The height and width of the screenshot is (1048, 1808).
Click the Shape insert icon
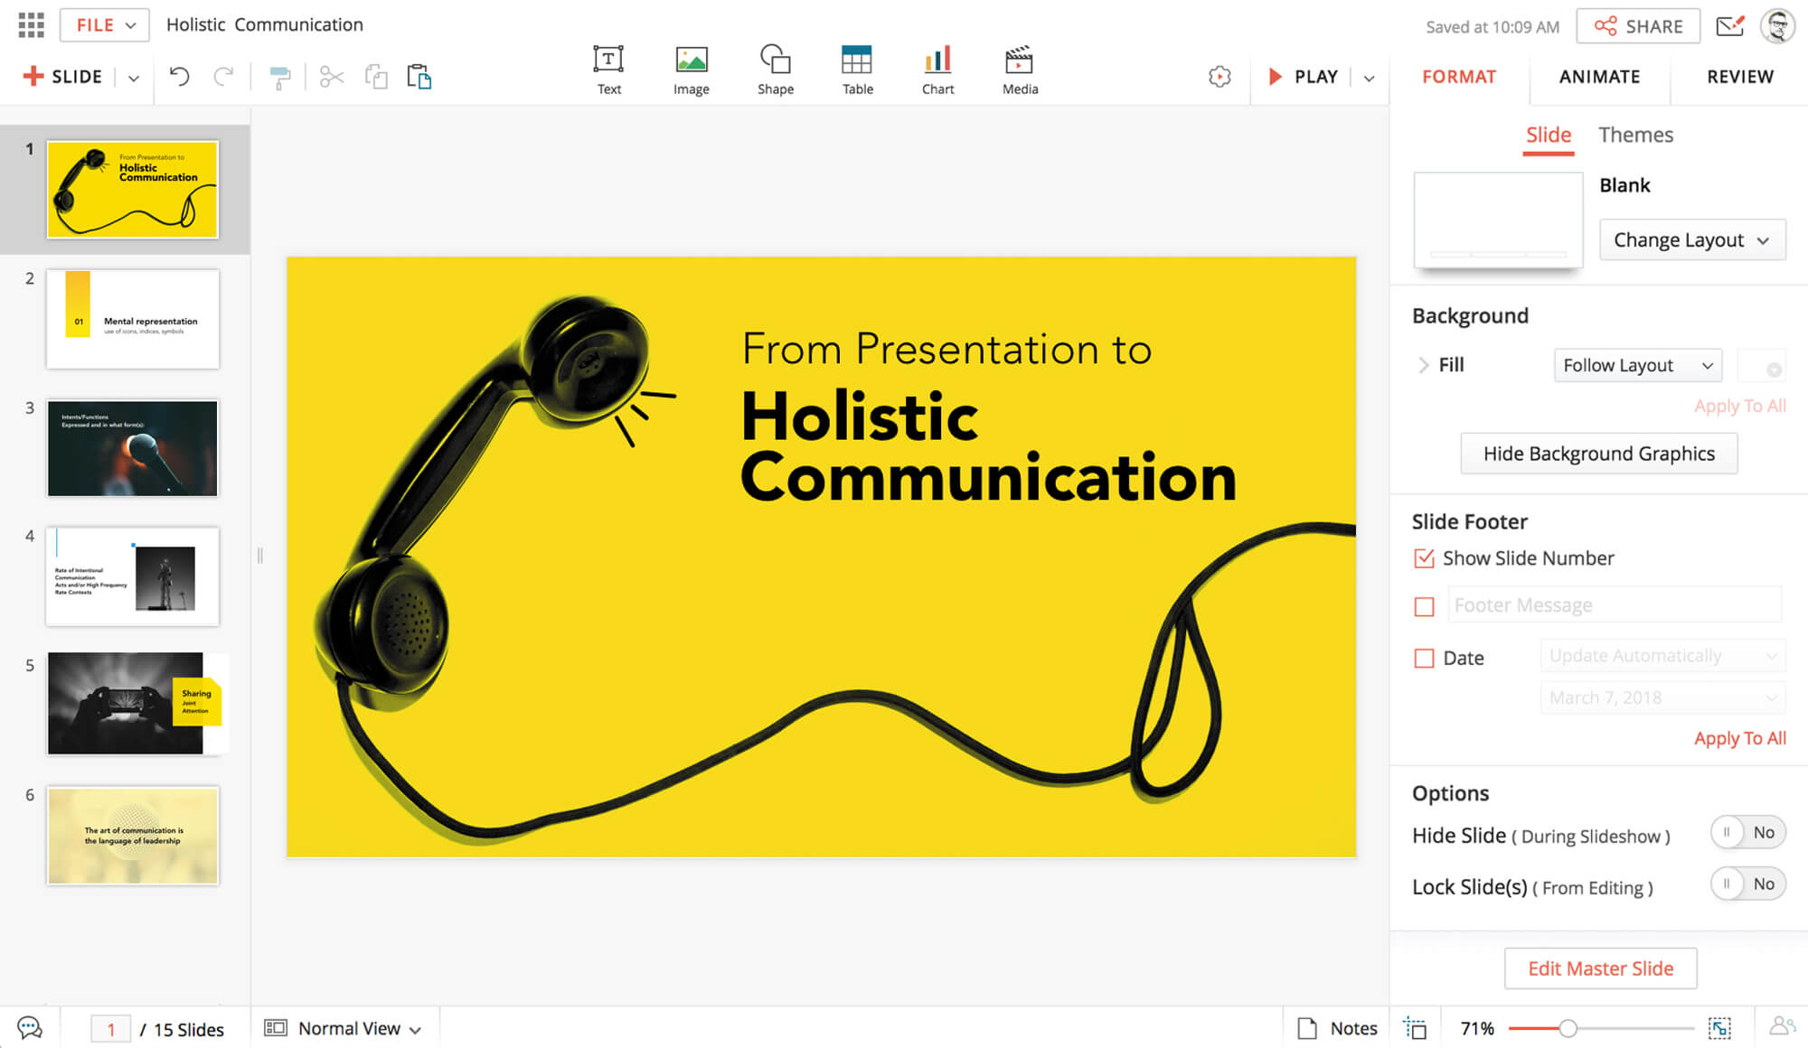click(775, 70)
